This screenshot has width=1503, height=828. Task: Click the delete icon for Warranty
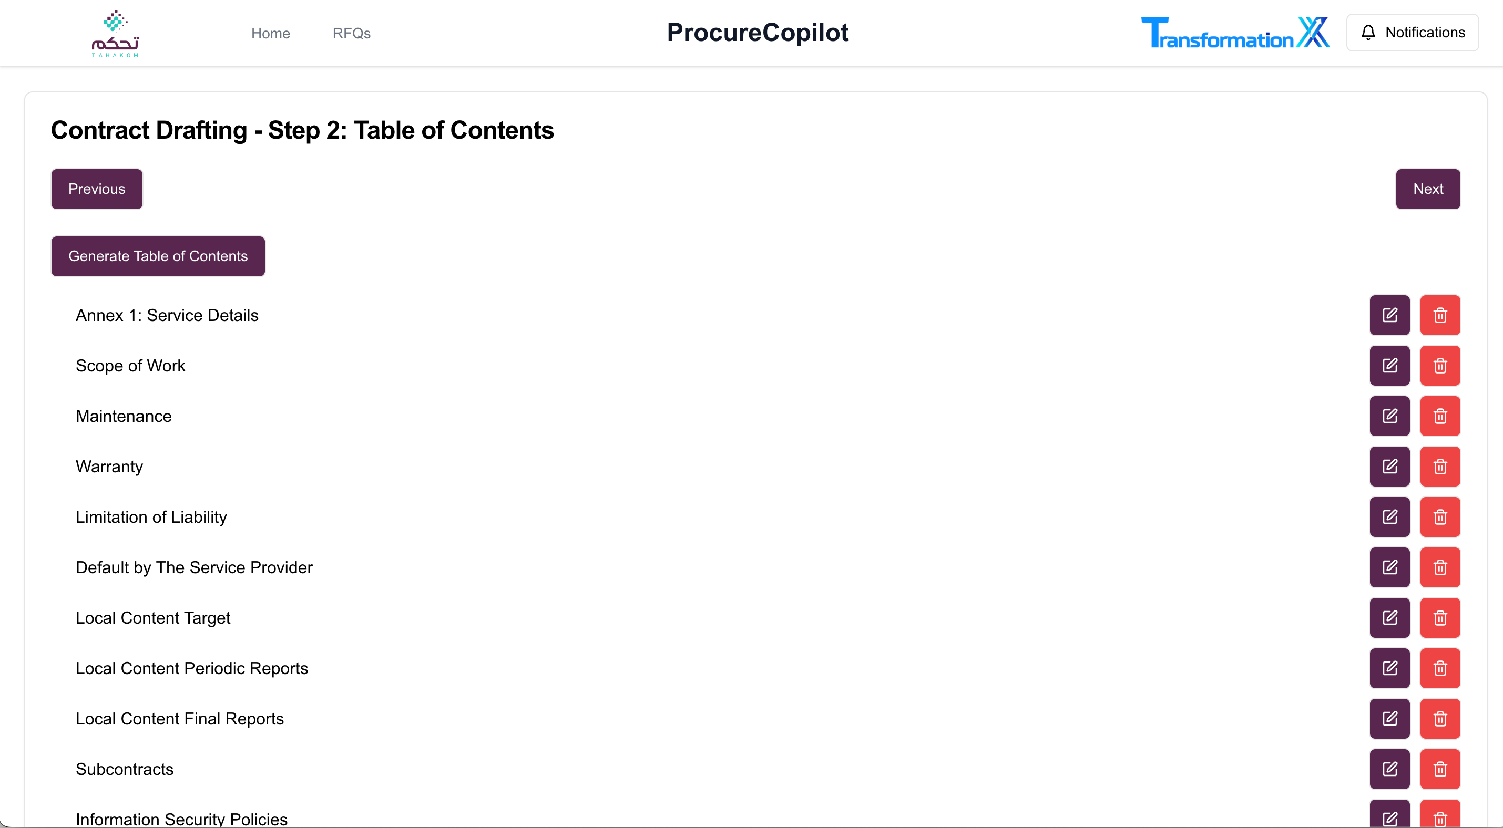1440,466
